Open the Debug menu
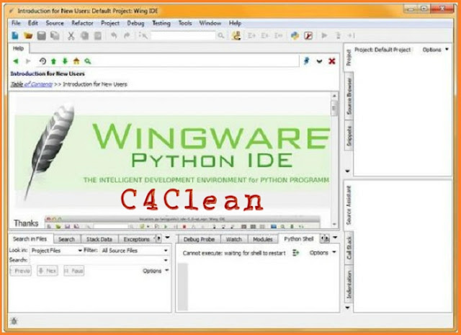The width and height of the screenshot is (461, 335). click(135, 23)
